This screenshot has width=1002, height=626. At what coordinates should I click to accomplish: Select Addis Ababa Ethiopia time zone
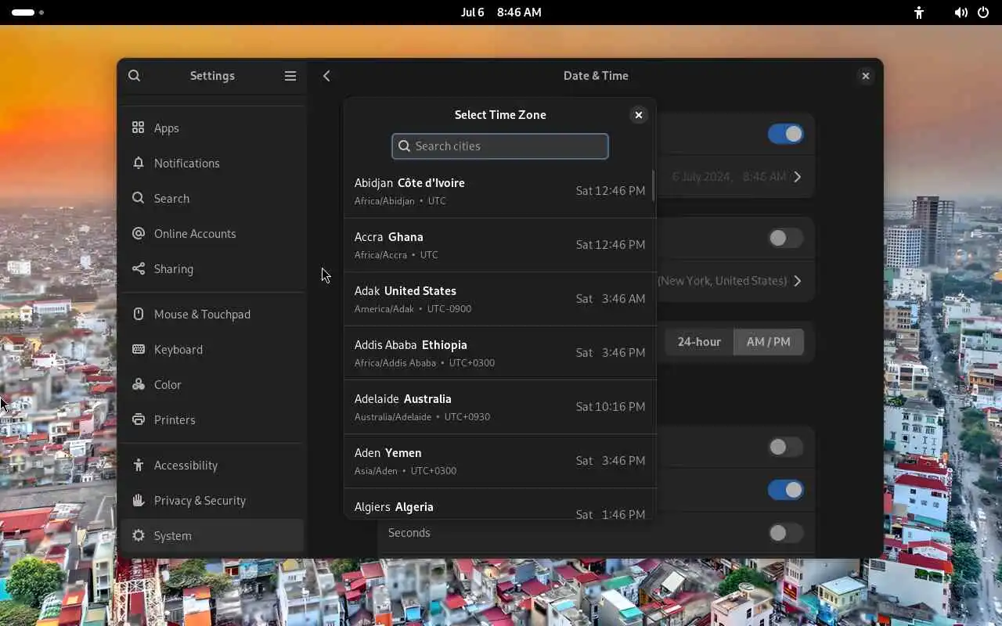tap(499, 353)
